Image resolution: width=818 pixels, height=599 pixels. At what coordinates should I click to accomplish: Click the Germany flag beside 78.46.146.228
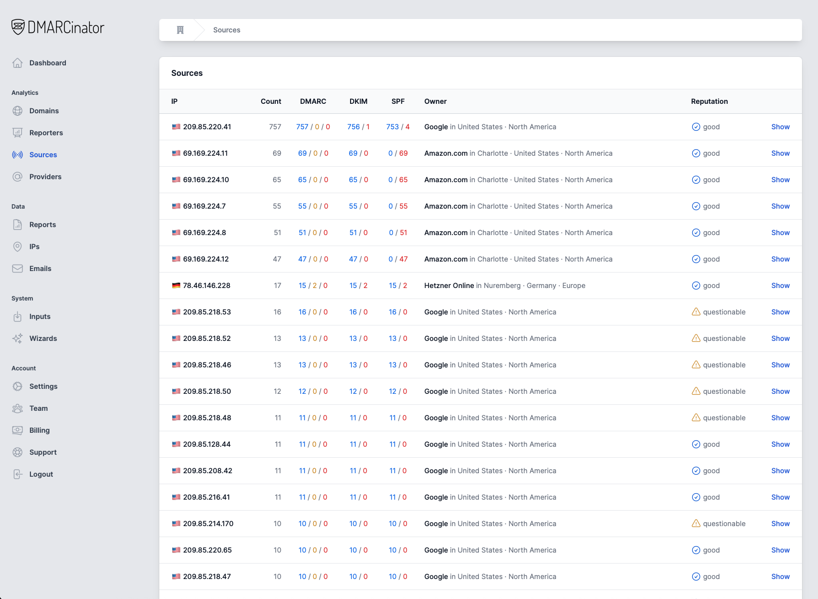[x=176, y=286]
